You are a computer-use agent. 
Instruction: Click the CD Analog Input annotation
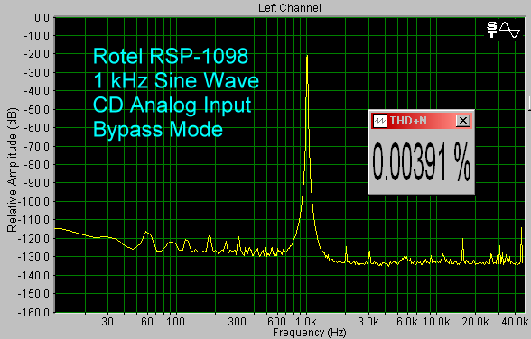172,105
